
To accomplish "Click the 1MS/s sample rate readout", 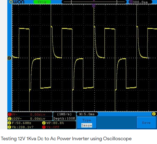I will pos(64,114).
